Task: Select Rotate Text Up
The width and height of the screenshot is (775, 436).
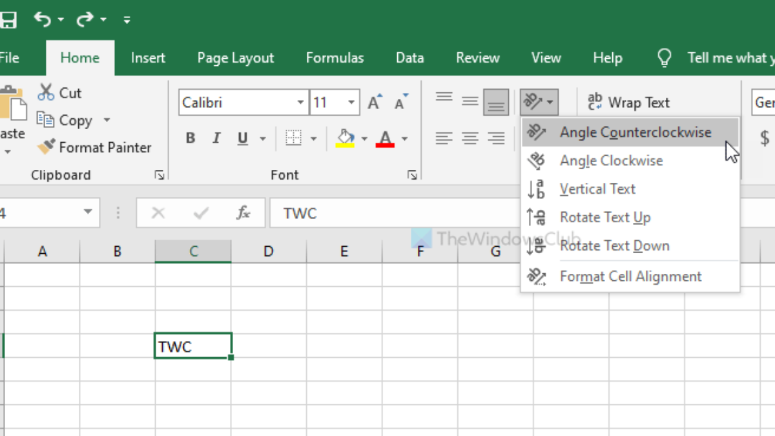Action: click(x=605, y=217)
